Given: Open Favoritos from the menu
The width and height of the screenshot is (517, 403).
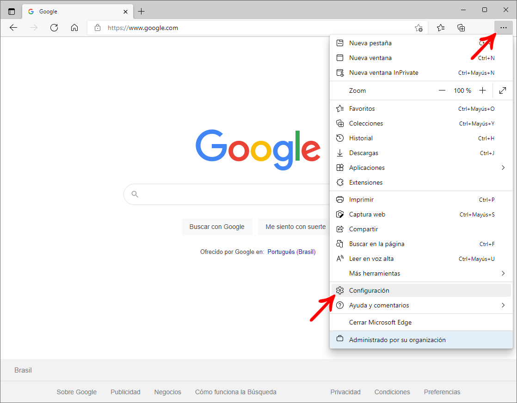Looking at the screenshot, I should (x=421, y=108).
